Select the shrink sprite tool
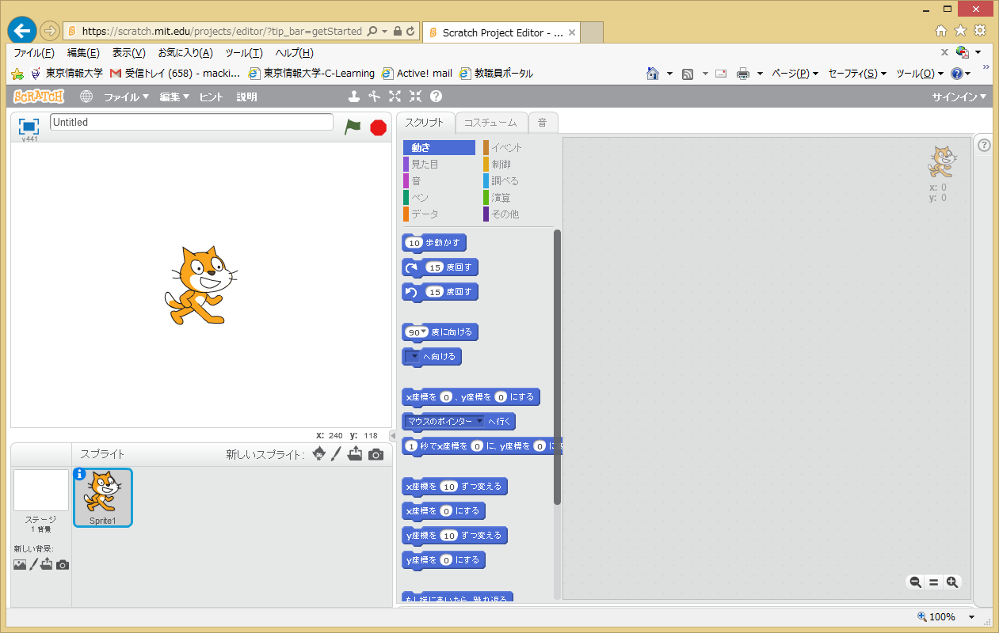The width and height of the screenshot is (999, 633). tap(416, 97)
